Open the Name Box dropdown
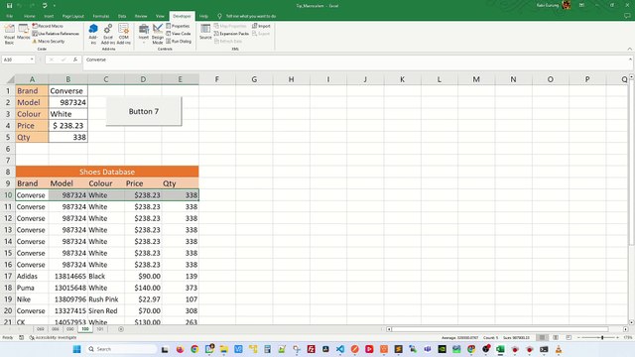635x357 pixels. 32,59
